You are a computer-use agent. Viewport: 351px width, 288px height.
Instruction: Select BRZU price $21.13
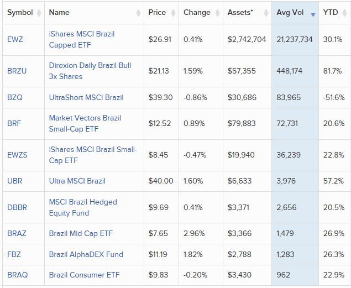159,71
